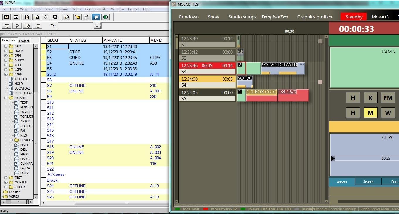
Task: Click the spell check ABC toolbar icon
Action: 46,17
